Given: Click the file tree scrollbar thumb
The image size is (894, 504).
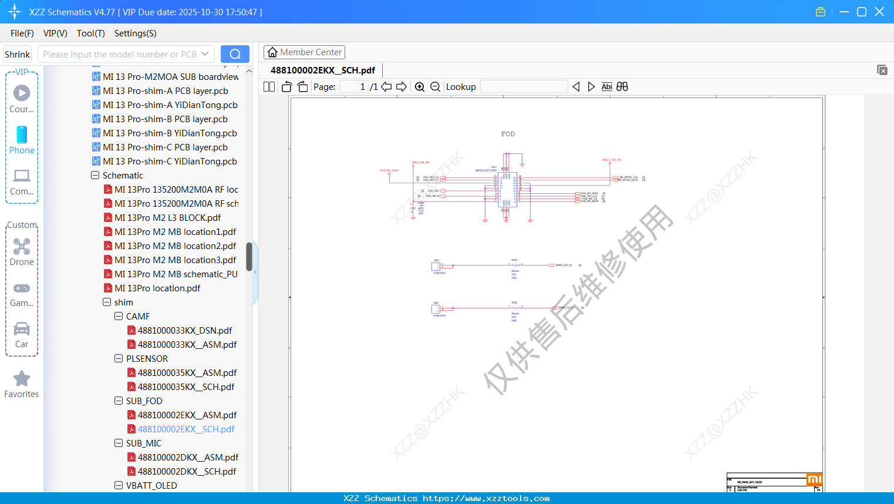Looking at the screenshot, I should click(249, 257).
